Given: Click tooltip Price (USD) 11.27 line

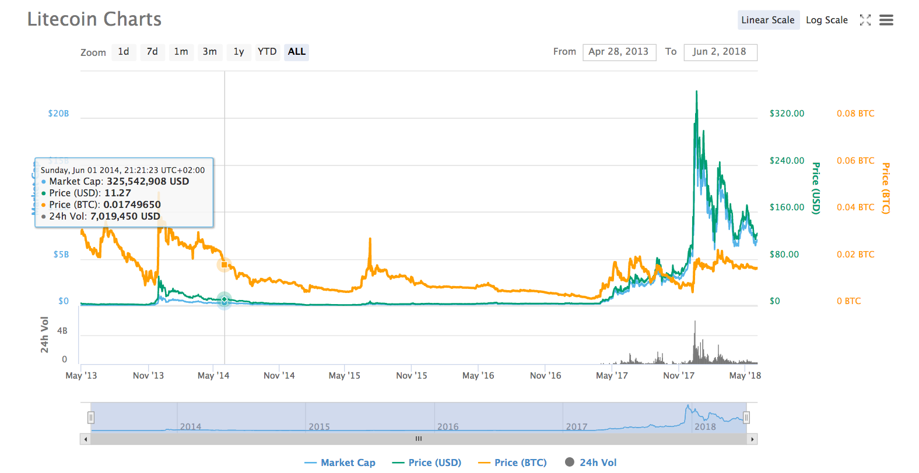Looking at the screenshot, I should click(x=86, y=193).
